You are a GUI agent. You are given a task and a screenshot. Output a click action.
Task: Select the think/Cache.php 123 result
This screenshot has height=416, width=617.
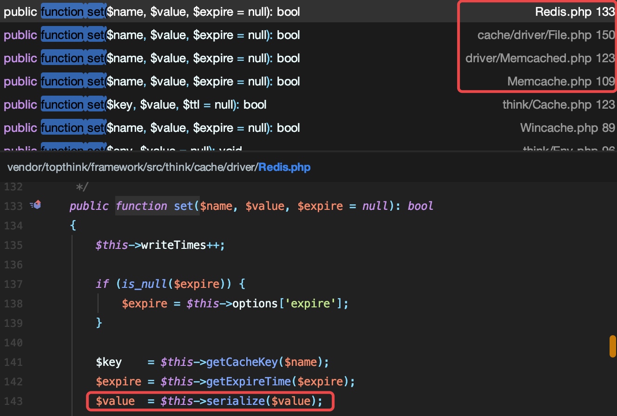pyautogui.click(x=308, y=104)
